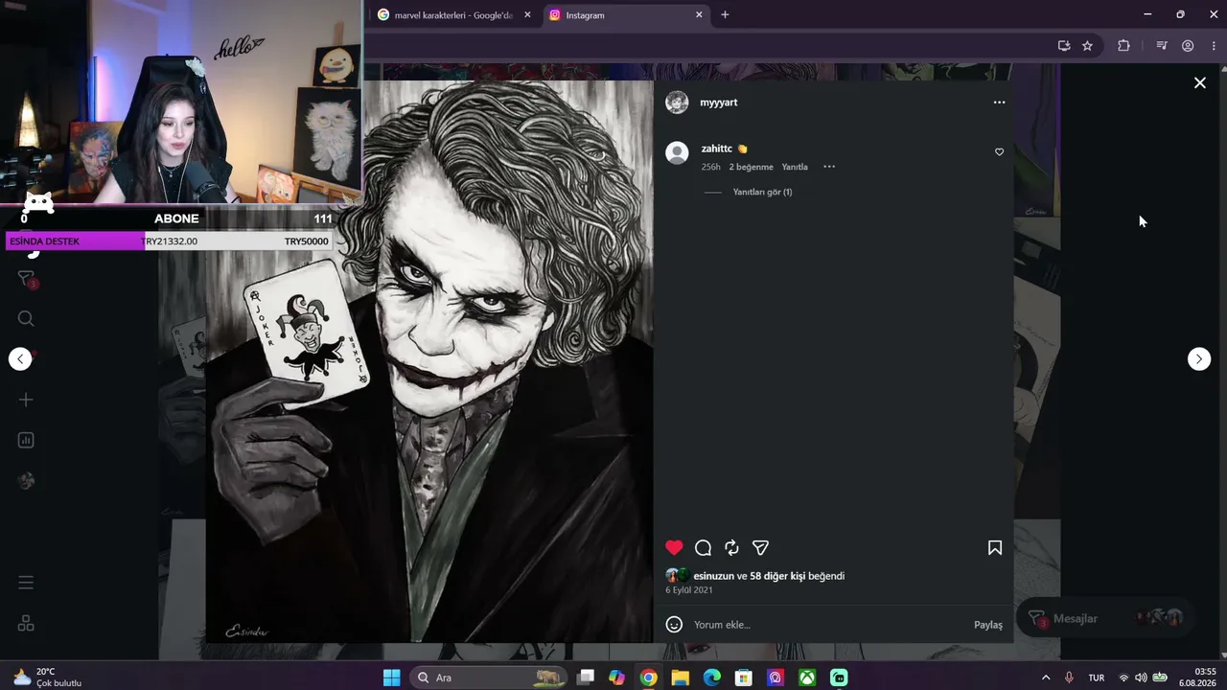
Task: Open Instagram search from the left sidebar
Action: (x=26, y=318)
